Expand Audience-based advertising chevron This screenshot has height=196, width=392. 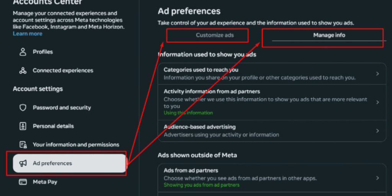coord(377,131)
